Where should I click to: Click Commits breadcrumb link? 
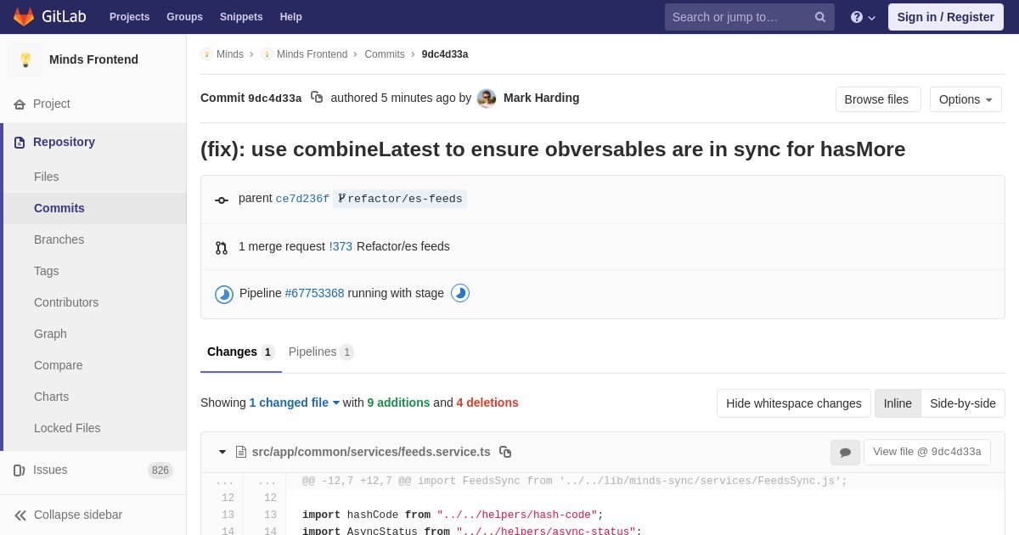[385, 54]
